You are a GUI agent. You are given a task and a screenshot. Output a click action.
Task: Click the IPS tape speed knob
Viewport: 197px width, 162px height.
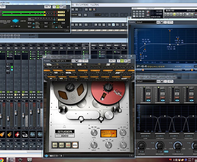click(x=108, y=145)
